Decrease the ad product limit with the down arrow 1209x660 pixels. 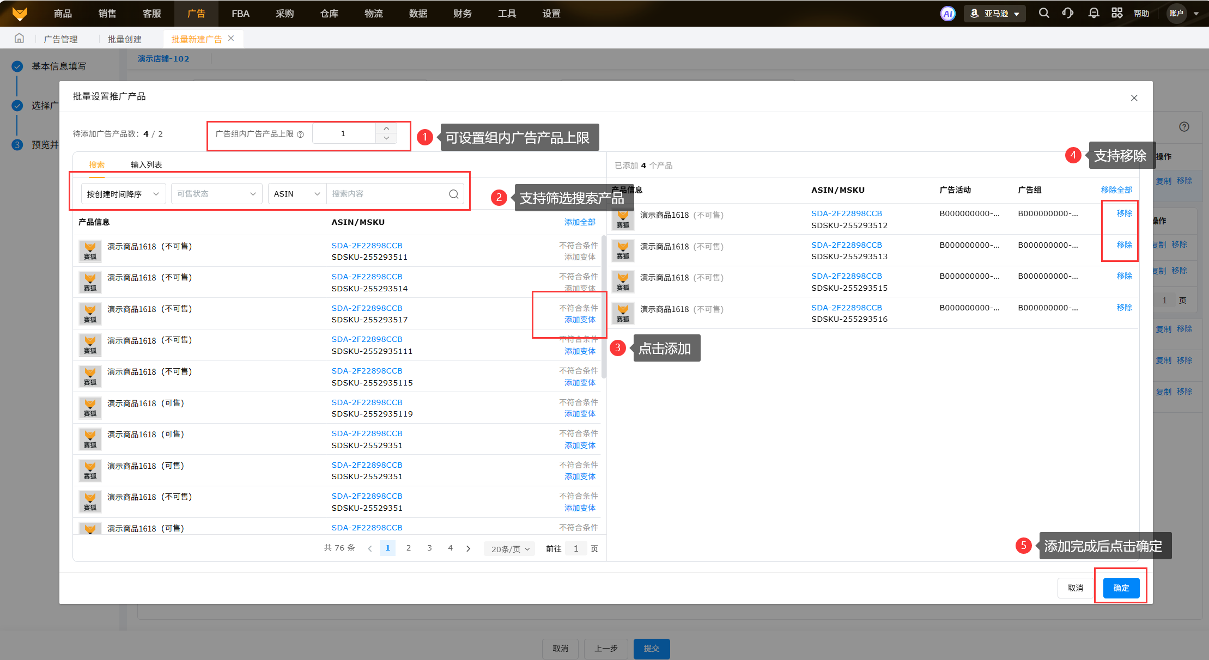pos(386,138)
